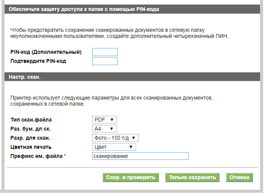
Task: Cancel with the Отмена button
Action: point(239,177)
